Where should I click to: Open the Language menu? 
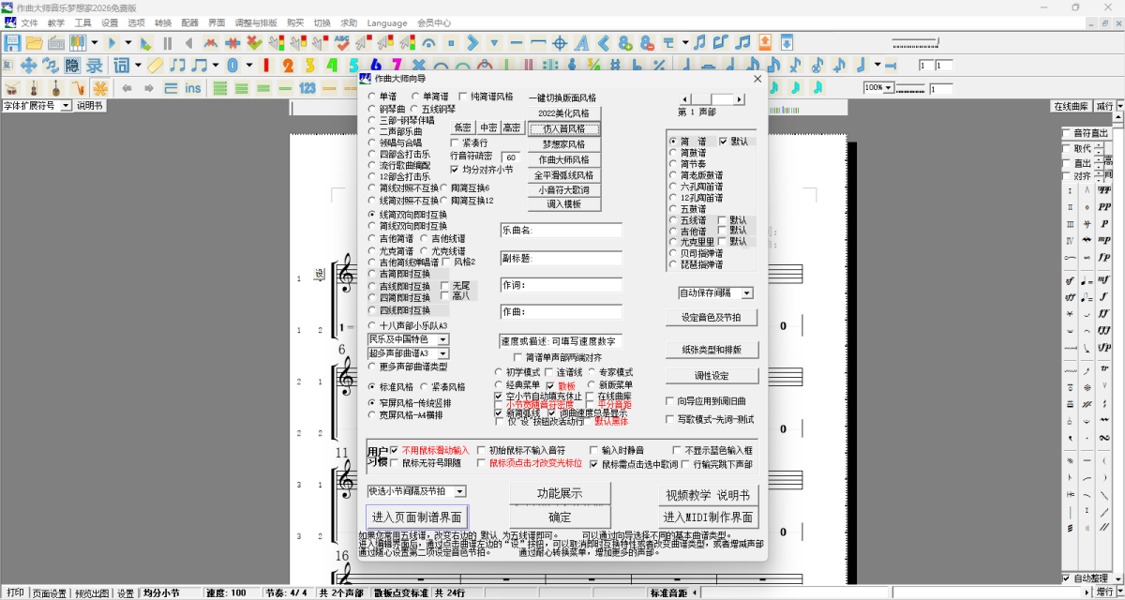point(387,22)
